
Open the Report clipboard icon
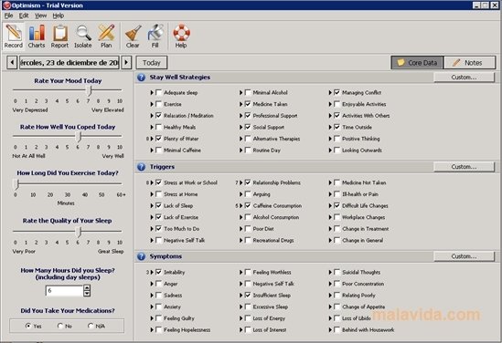click(x=59, y=36)
